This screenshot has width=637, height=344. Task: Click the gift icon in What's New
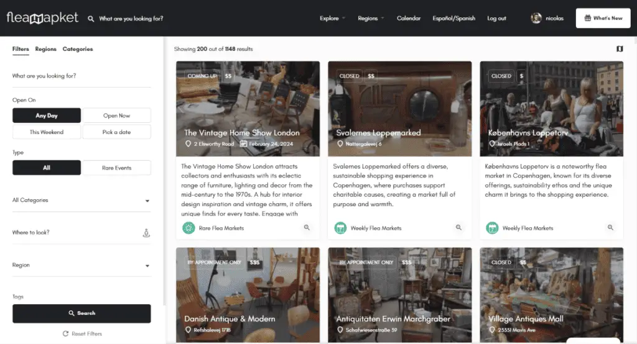(x=587, y=18)
